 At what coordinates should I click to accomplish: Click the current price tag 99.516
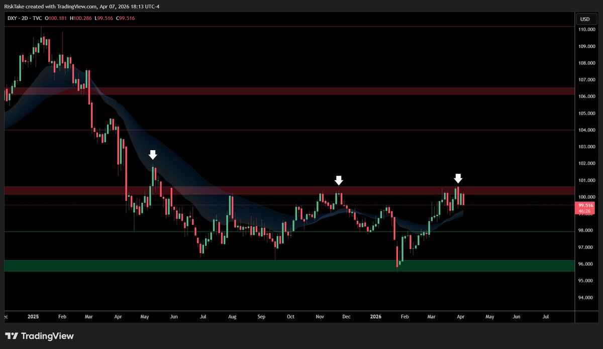[585, 205]
